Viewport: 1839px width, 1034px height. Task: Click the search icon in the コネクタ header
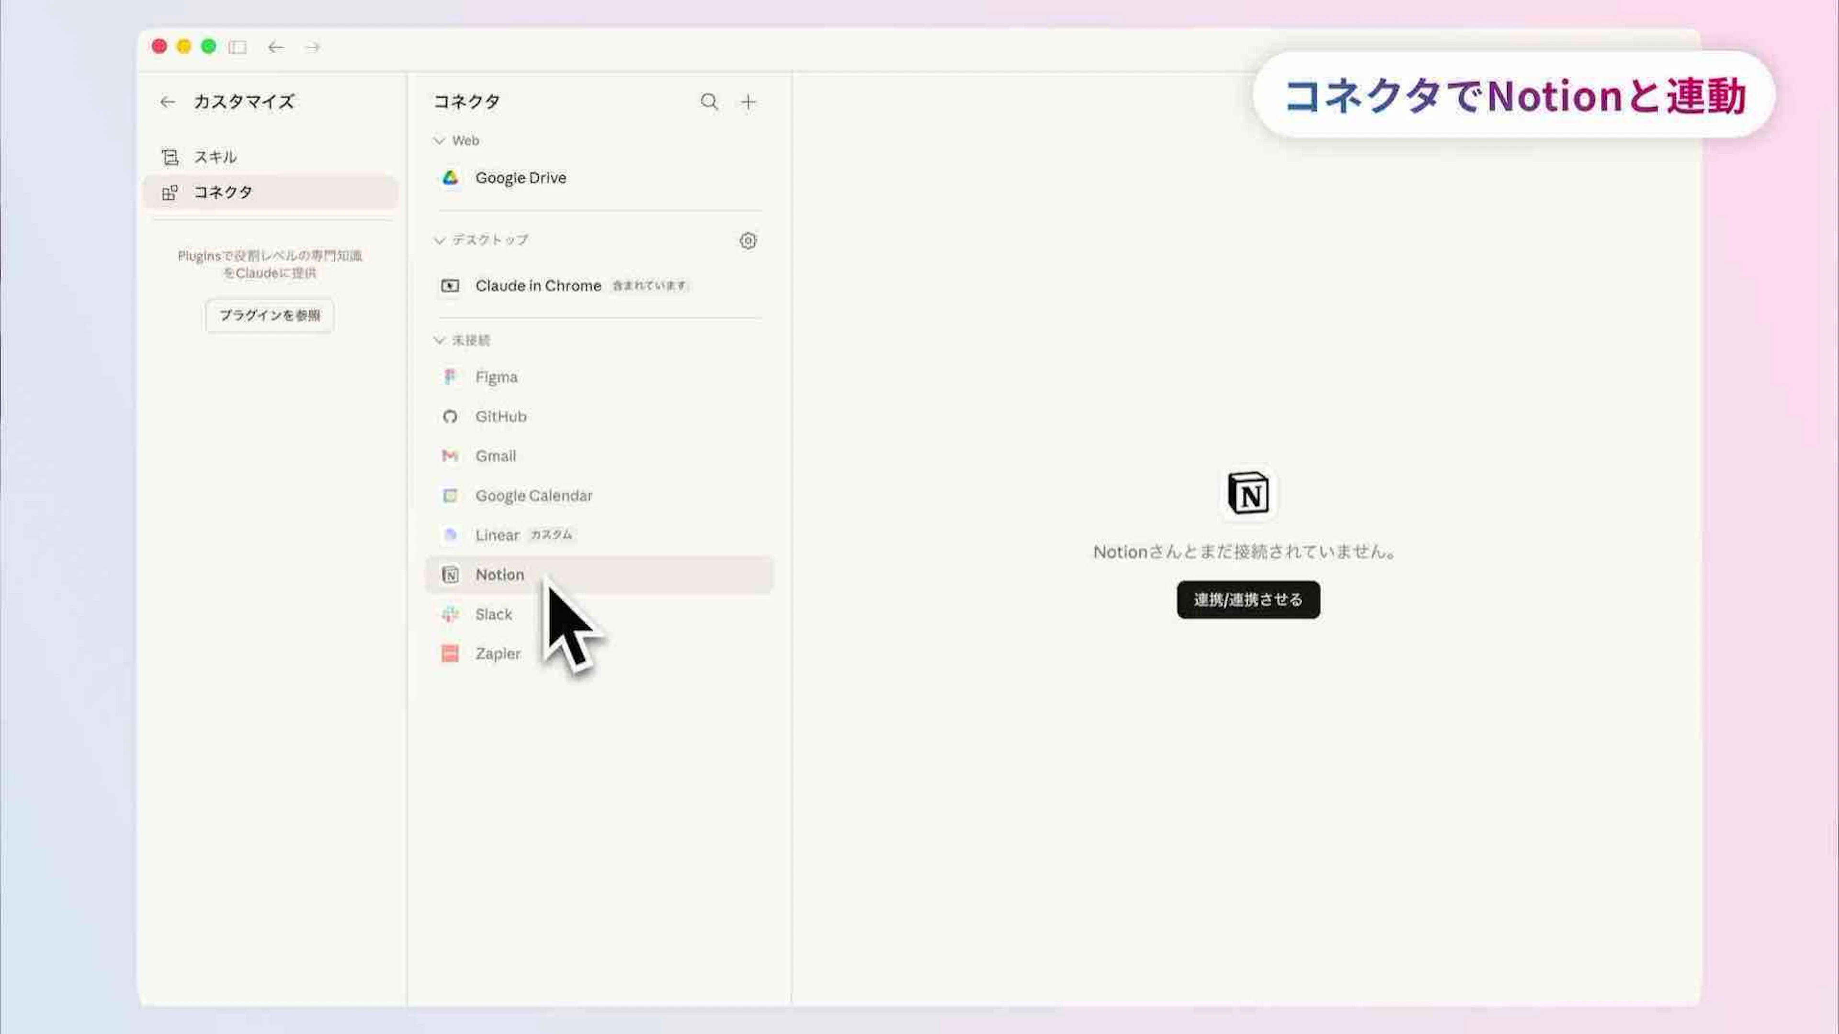point(709,102)
